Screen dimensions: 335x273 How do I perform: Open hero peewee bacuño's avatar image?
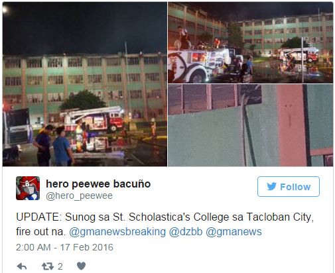point(28,188)
